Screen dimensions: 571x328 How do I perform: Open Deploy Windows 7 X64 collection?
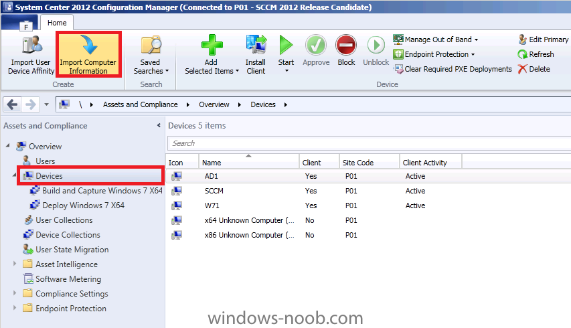(x=84, y=206)
